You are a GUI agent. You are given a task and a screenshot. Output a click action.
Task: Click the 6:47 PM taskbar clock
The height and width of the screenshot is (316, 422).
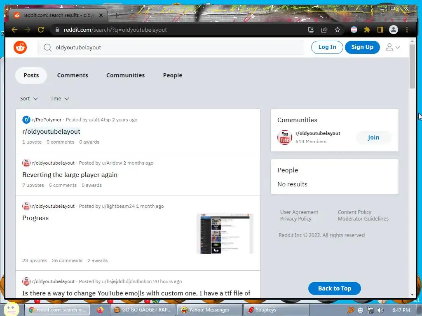401,310
